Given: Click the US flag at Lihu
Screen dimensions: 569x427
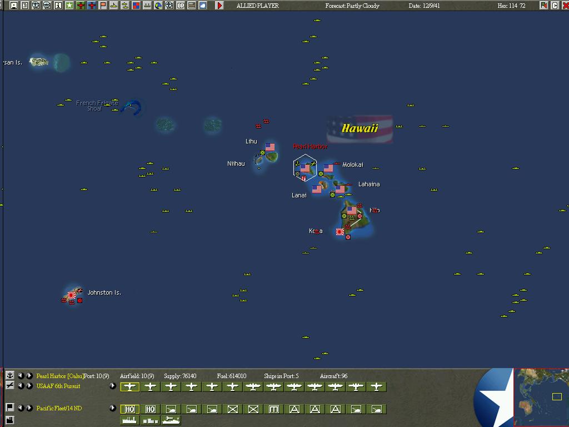Looking at the screenshot, I should pyautogui.click(x=270, y=147).
